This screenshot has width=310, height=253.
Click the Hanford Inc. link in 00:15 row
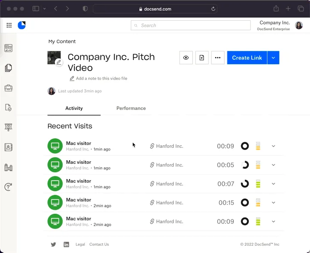[167, 203]
